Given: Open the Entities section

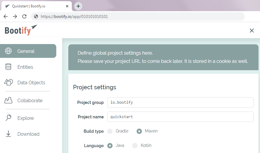Looking at the screenshot, I should [25, 67].
